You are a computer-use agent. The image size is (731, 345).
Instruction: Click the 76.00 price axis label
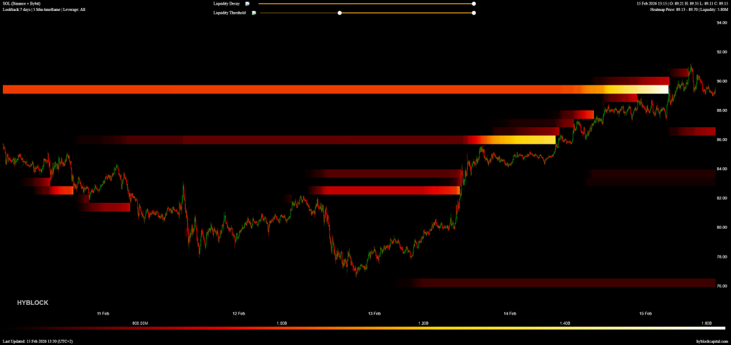722,285
